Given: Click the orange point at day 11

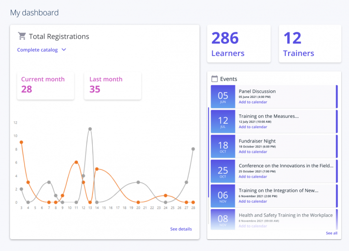Looking at the screenshot, I should point(76,162).
